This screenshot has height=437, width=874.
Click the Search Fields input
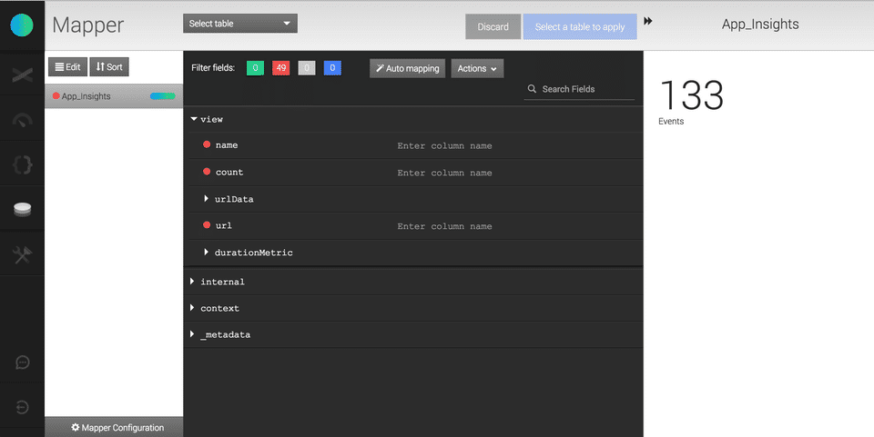click(x=579, y=89)
